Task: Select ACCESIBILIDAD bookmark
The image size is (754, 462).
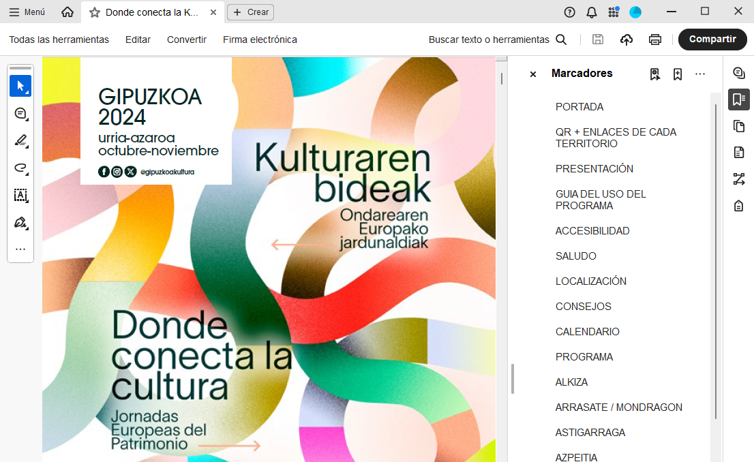Action: click(592, 231)
